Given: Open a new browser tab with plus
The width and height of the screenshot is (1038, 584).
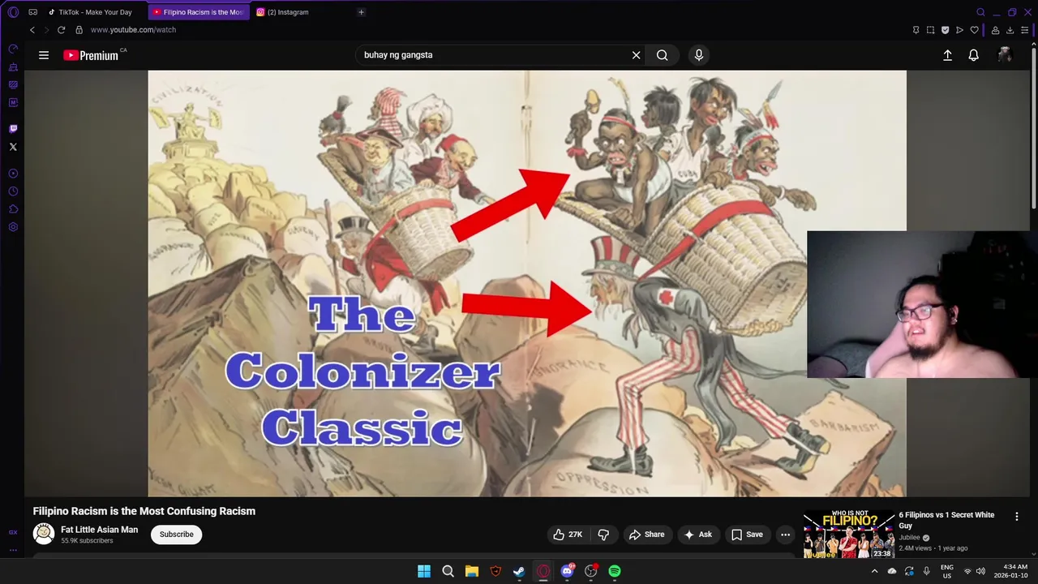Looking at the screenshot, I should 361,12.
